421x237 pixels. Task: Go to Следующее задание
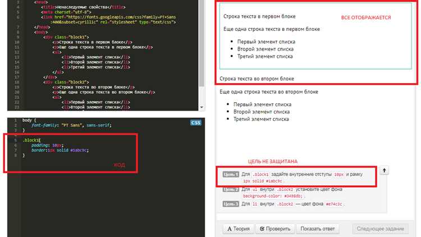[380, 229]
